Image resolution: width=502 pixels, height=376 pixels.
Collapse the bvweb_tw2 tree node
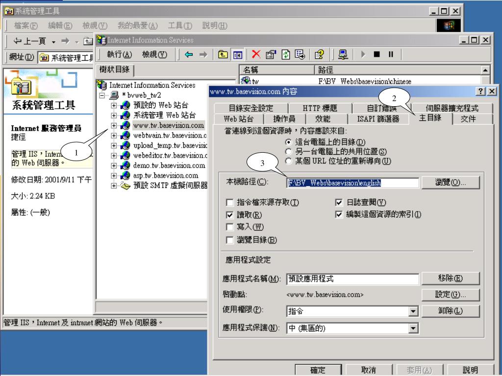point(102,95)
